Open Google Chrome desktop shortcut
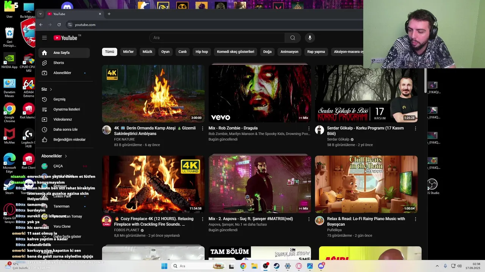Image resolution: width=485 pixels, height=272 pixels. click(9, 113)
